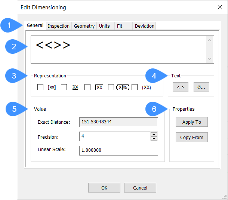
Task: Open the Geometry tab
Action: tap(84, 26)
